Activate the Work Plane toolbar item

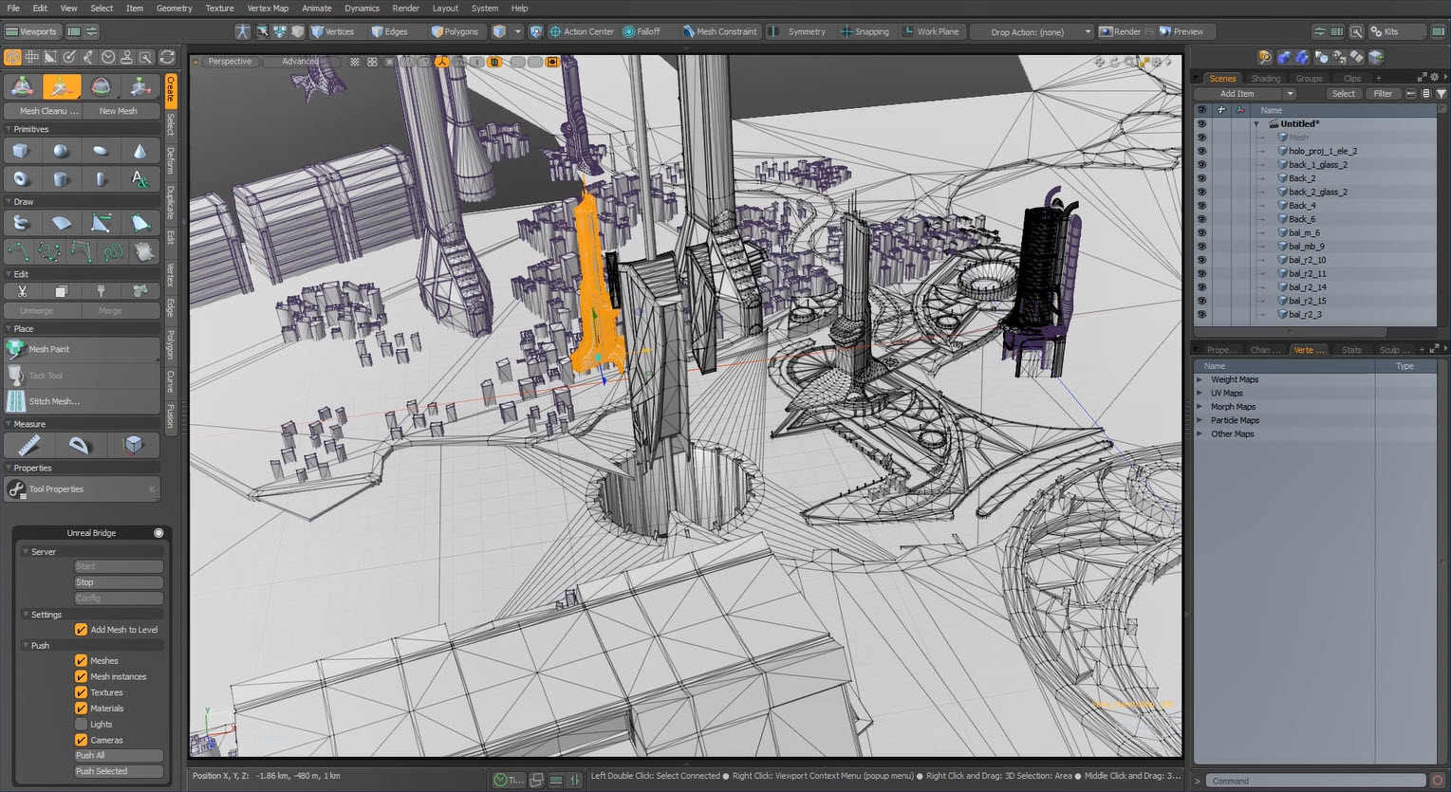pyautogui.click(x=931, y=30)
